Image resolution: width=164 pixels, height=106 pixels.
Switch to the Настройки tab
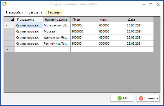tap(14, 12)
